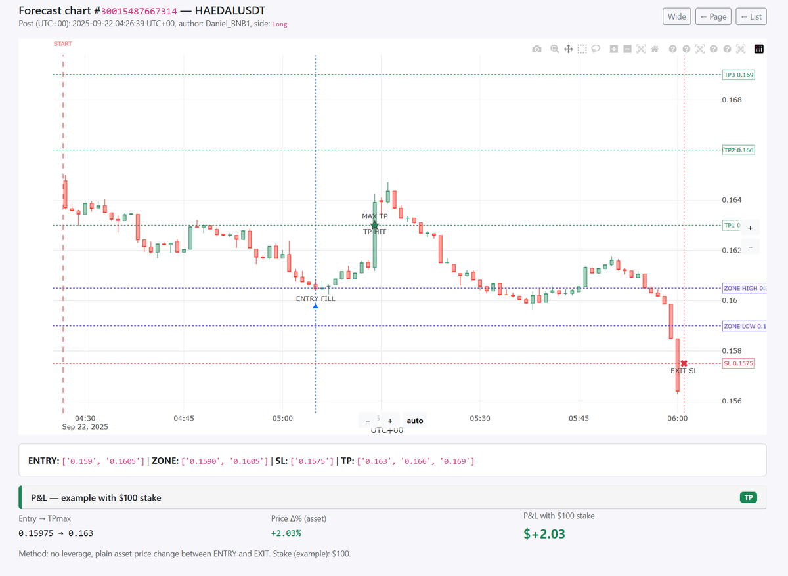Screen dimensions: 788x576
Task: Click the 0.168 price axis label
Action: (732, 100)
